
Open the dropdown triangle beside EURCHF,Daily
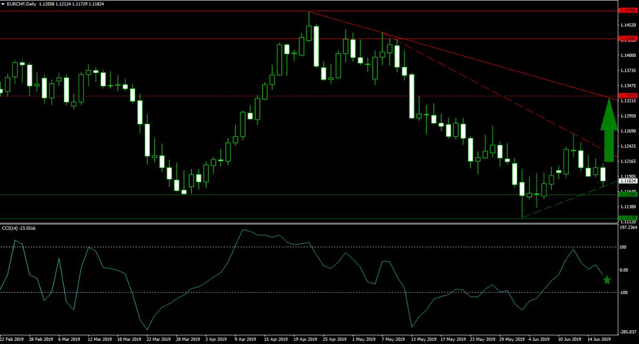tap(3, 4)
